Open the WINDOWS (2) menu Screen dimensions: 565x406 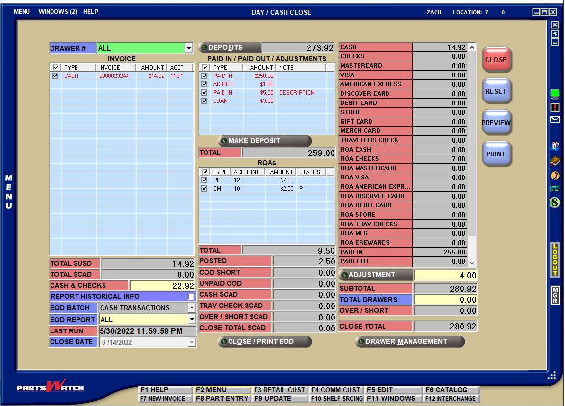57,12
